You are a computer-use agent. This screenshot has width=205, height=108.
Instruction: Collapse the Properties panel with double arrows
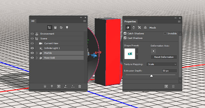(176, 18)
